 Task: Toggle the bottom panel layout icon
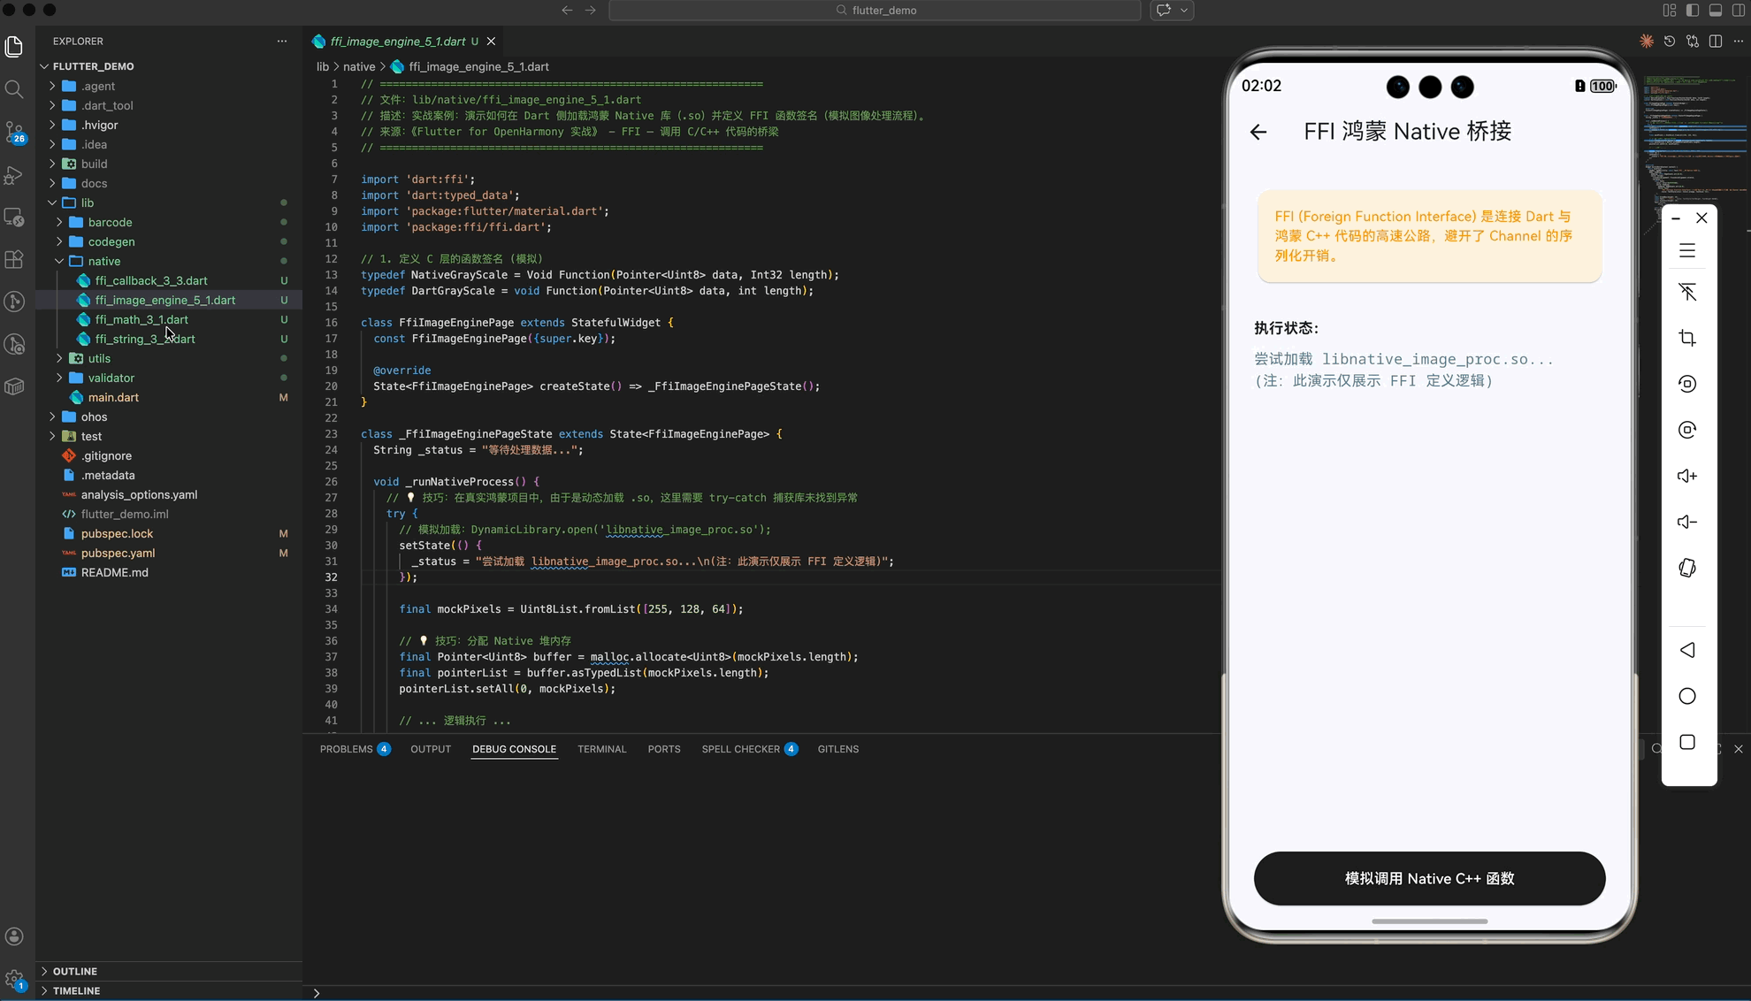point(1716,11)
